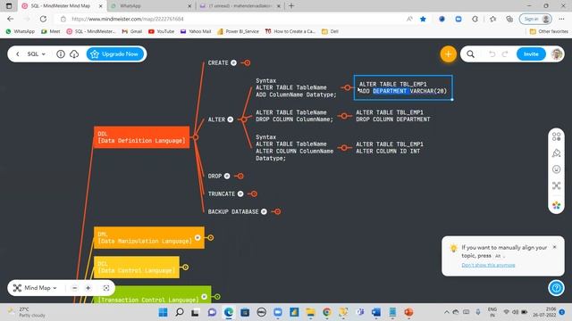Viewport: 572px width, 321px height.
Task: Open the note icon beside DROP
Action: tap(227, 177)
